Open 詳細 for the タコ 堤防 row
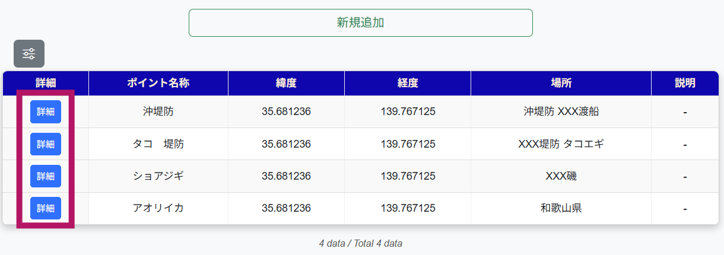Screen dimensions: 724x255 46,144
